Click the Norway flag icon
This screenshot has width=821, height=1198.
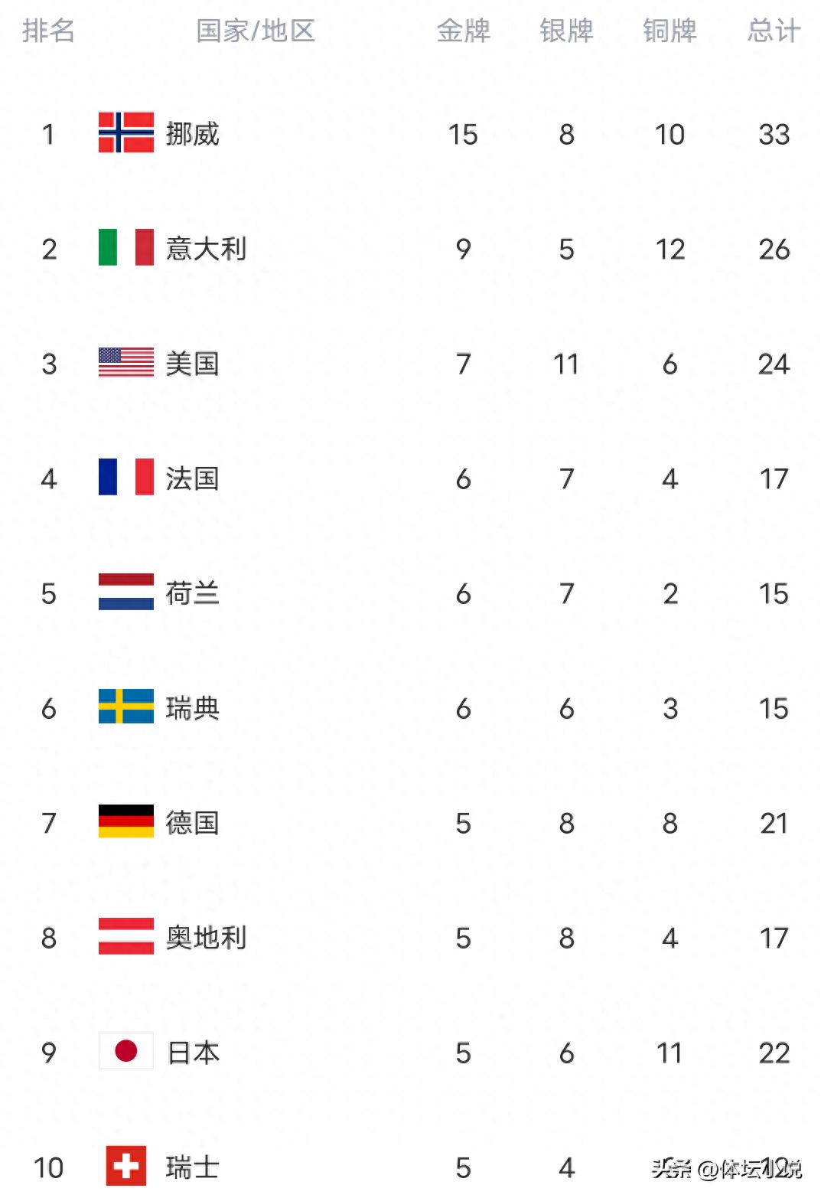[126, 133]
